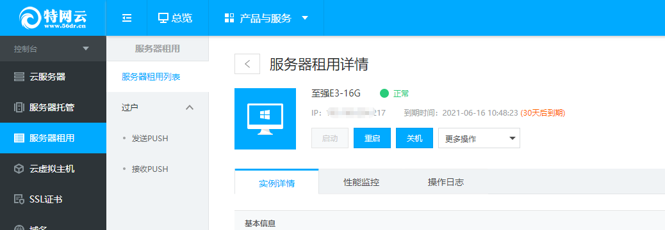Open the 服务器租用列表 link
This screenshot has width=665, height=230.
[151, 77]
